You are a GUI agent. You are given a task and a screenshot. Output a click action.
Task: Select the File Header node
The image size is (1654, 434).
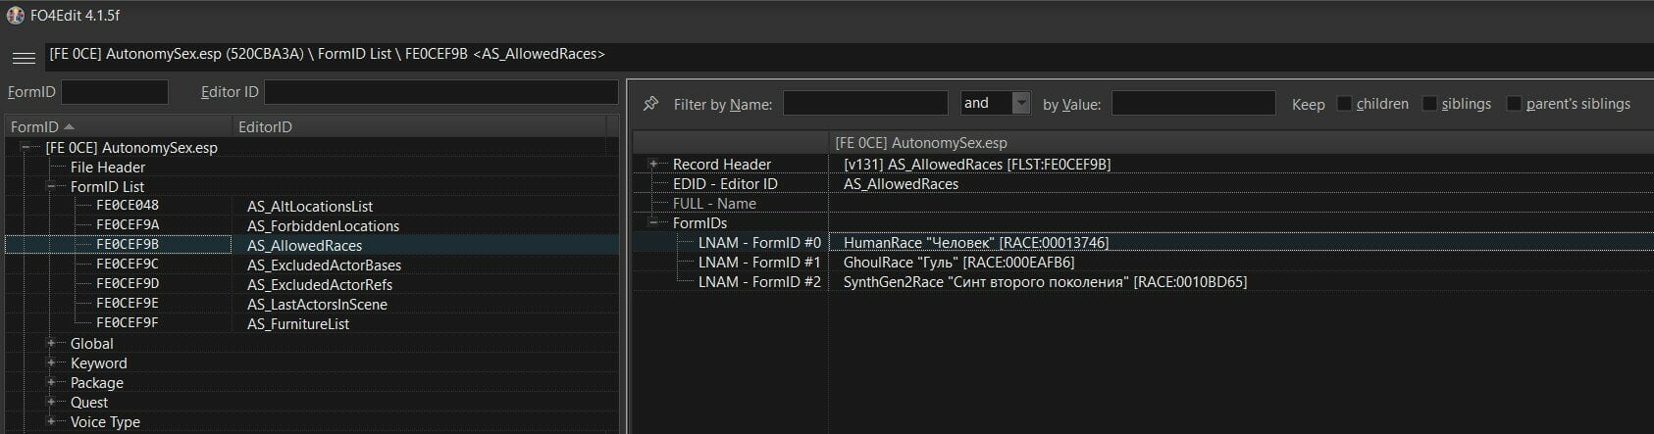108,168
